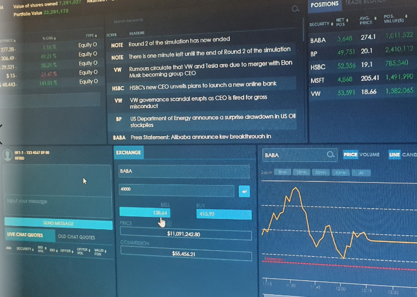Click Portfolio Value 22,281,172 figure
Viewport: 417px width, 297px height.
(56, 12)
